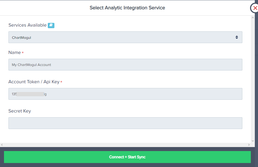Focus the Name input field
This screenshot has height=167, width=258.
point(125,65)
